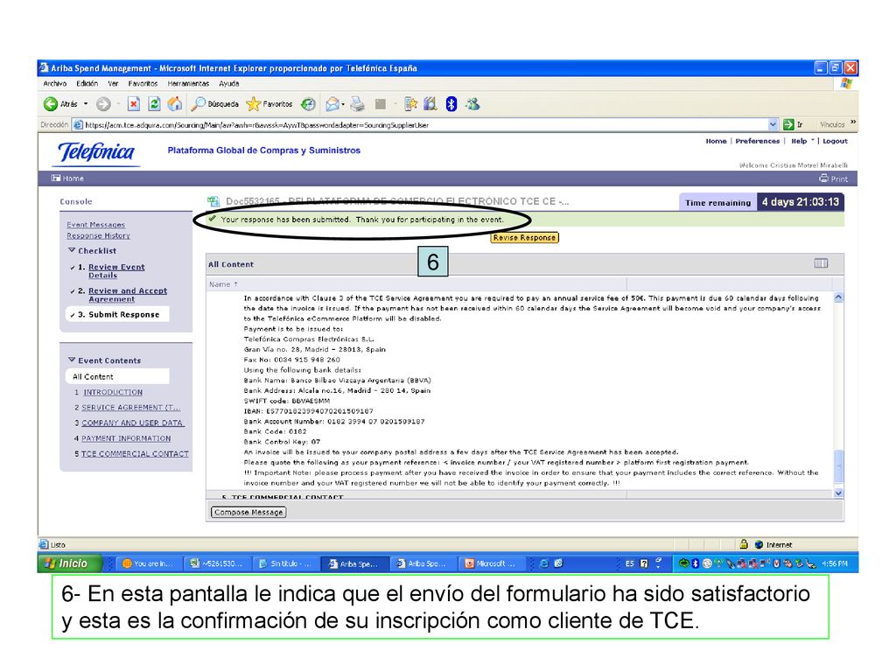Click the 4:56 PM clock in the tray

tap(834, 563)
